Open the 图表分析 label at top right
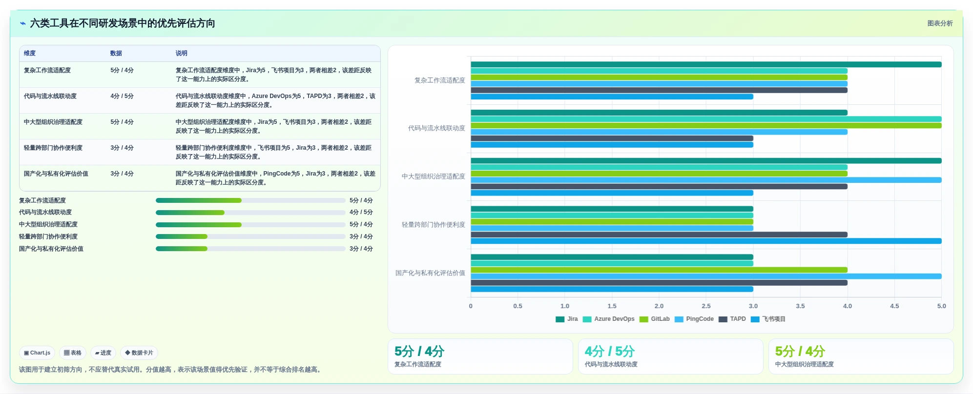This screenshot has height=394, width=973. [x=940, y=23]
